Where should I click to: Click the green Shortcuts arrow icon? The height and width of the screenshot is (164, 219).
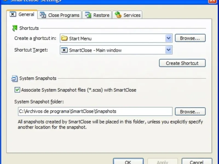point(15,28)
